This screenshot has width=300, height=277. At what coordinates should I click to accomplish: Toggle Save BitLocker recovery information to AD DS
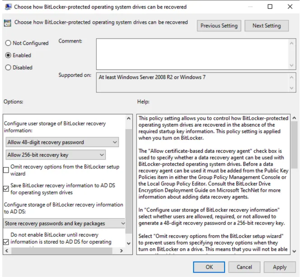tap(6, 189)
